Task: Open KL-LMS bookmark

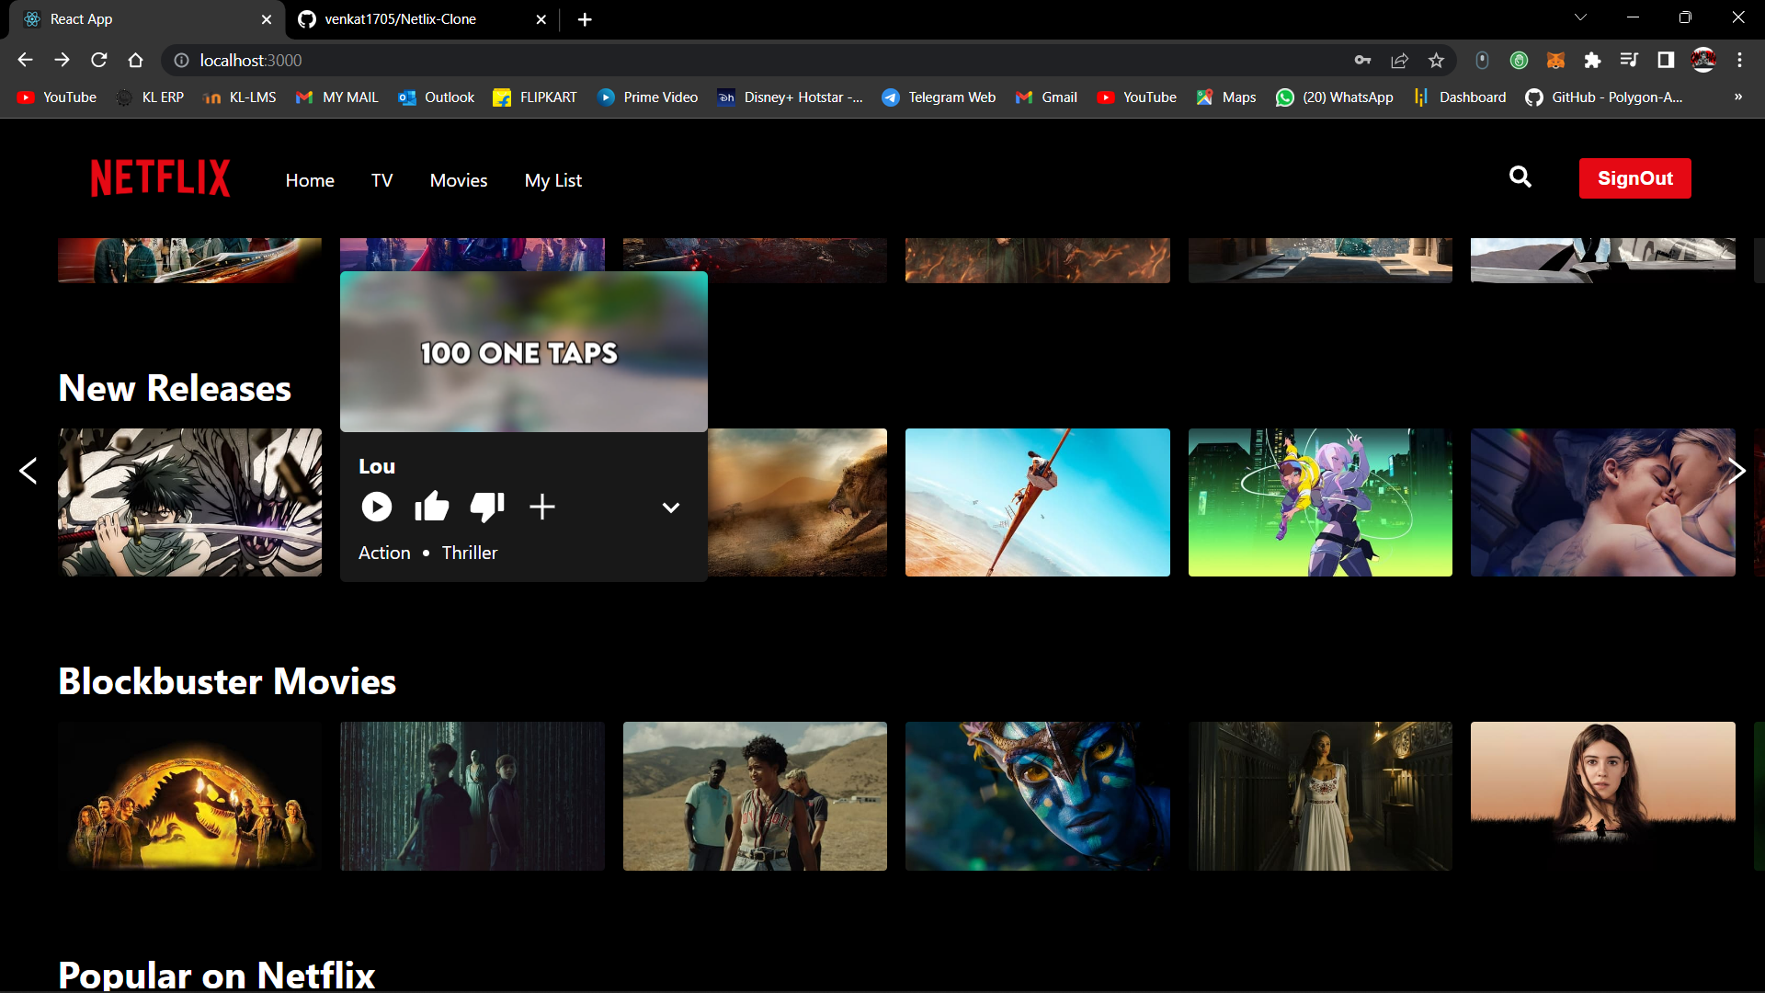Action: [x=240, y=97]
